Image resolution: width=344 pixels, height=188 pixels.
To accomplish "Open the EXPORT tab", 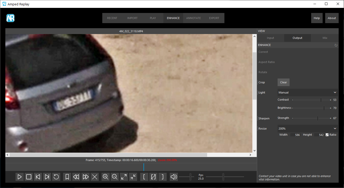I will click(x=214, y=18).
